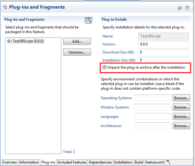This screenshot has height=166, width=195.
Task: Focus the Version text field
Action: pyautogui.click(x=163, y=44)
